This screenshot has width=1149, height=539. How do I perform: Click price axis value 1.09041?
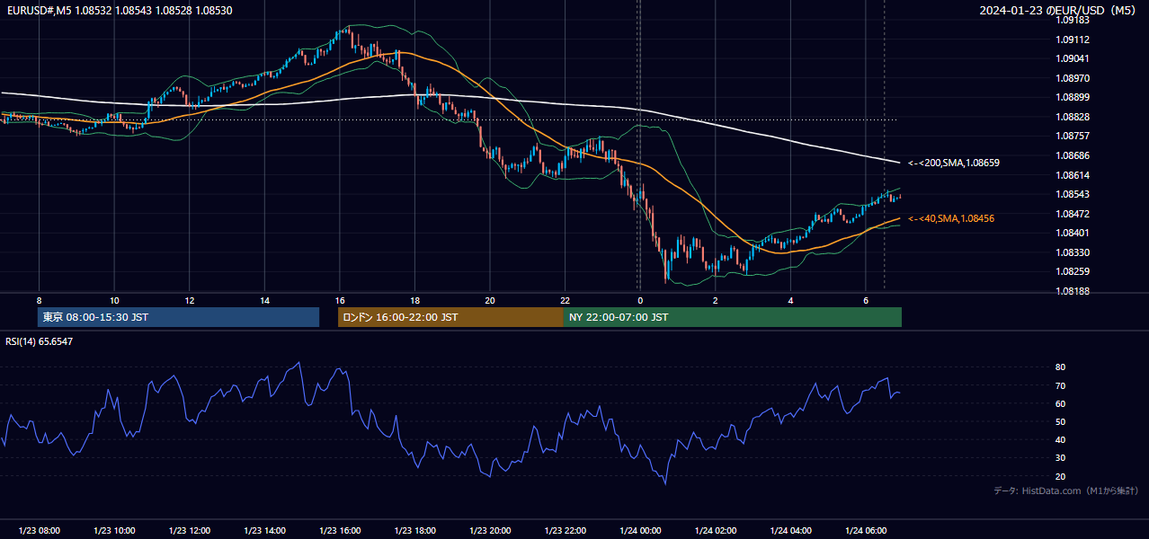click(1073, 58)
